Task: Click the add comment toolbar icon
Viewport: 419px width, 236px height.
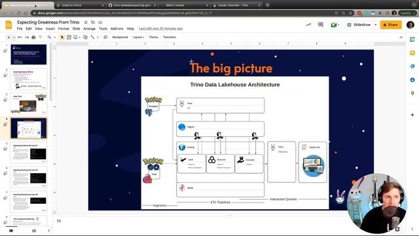Action: 105,37
